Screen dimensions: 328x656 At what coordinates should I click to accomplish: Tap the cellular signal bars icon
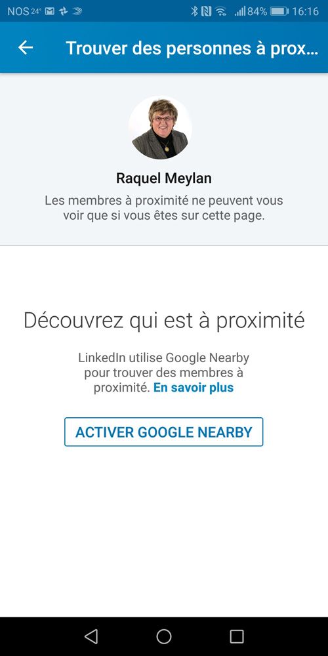pyautogui.click(x=240, y=11)
